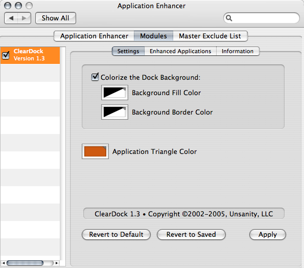The width and height of the screenshot is (304, 268).
Task: Select the Modules tab
Action: point(153,36)
